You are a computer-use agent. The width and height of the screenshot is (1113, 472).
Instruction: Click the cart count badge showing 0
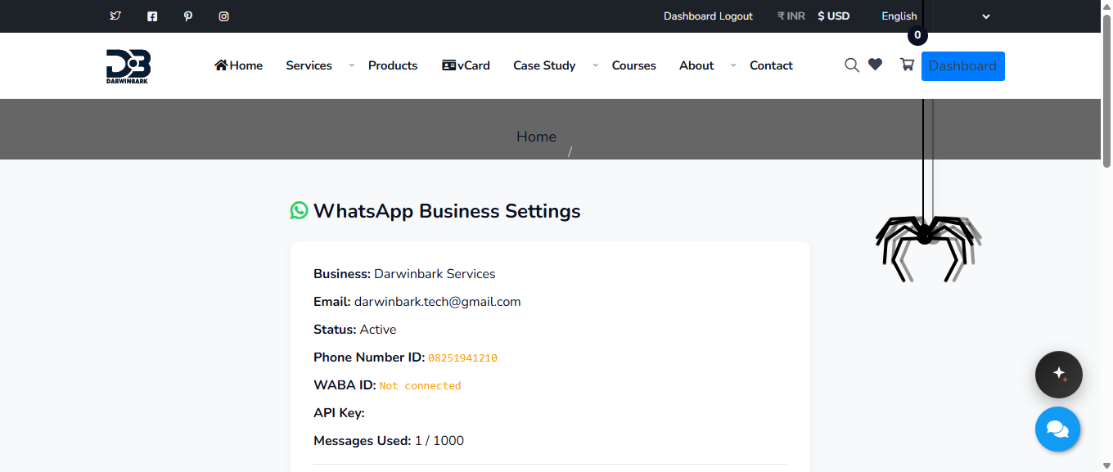[x=917, y=36]
